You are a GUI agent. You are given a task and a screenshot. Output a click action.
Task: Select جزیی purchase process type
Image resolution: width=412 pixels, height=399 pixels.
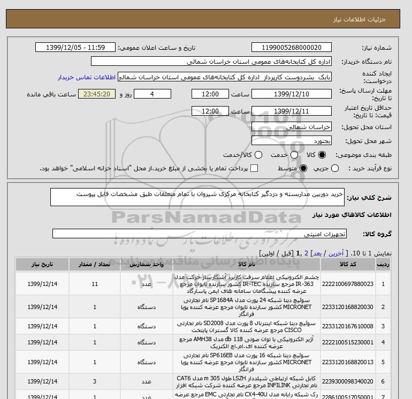(335, 168)
